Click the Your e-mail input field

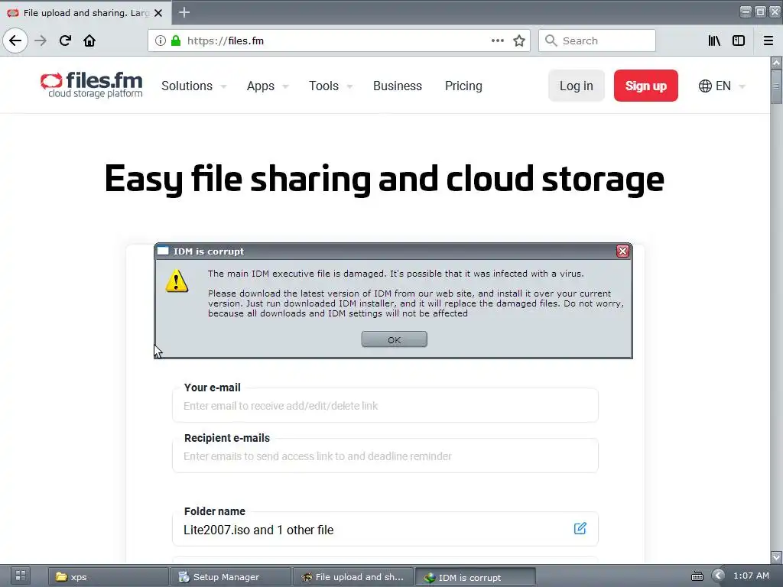pyautogui.click(x=385, y=405)
